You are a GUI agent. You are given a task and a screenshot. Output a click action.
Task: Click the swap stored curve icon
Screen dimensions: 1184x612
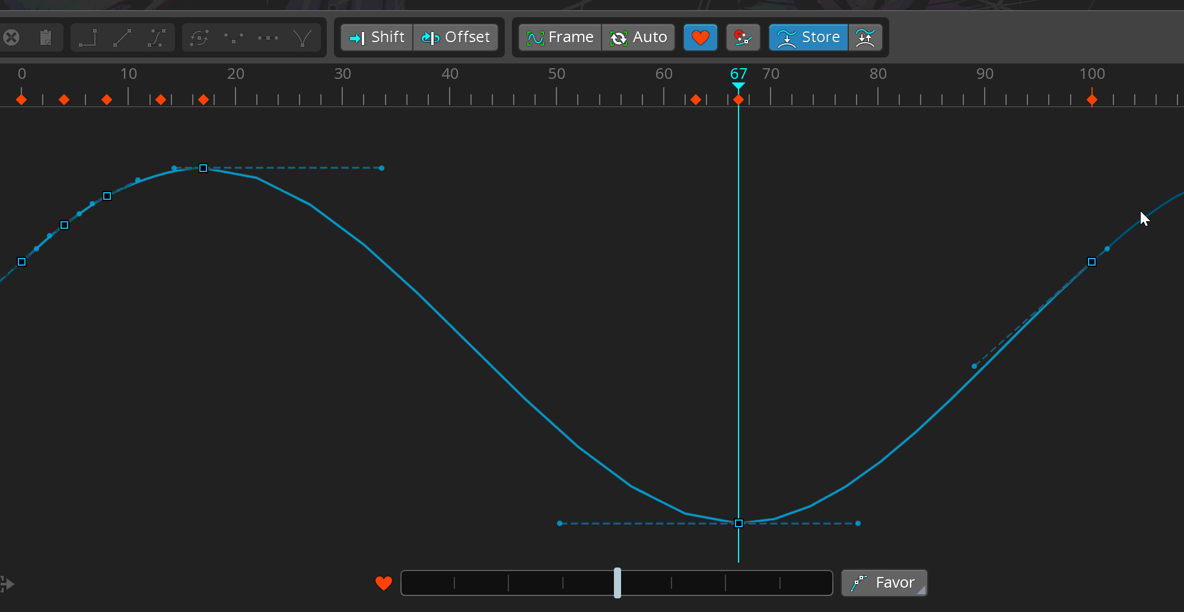pyautogui.click(x=865, y=37)
